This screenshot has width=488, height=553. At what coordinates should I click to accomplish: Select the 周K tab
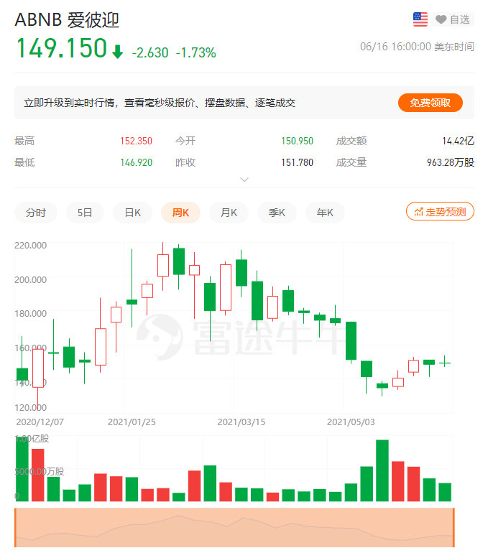point(180,213)
